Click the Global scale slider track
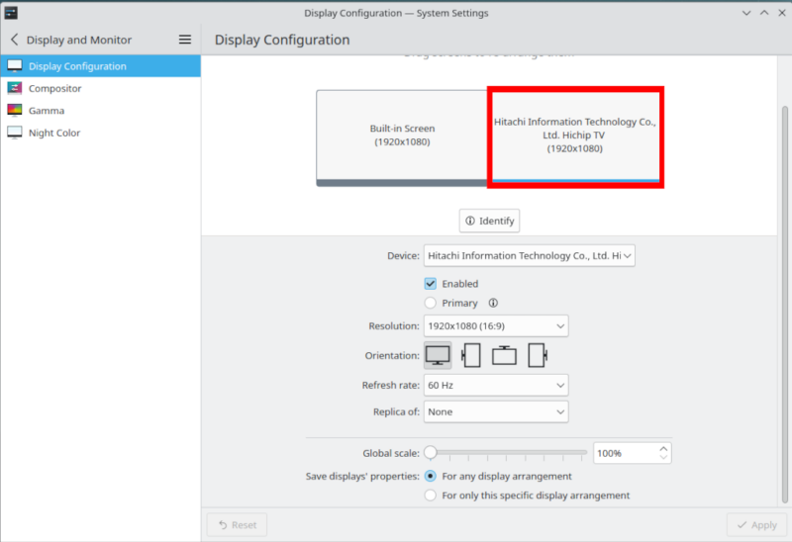This screenshot has height=542, width=792. pyautogui.click(x=508, y=453)
